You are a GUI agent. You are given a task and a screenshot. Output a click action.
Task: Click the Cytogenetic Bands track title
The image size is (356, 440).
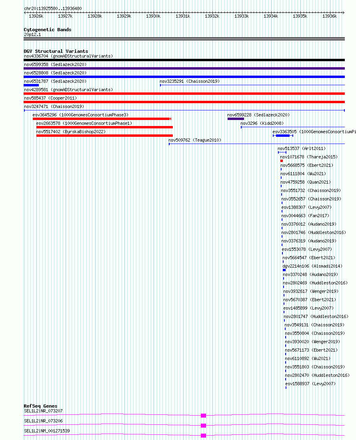(48, 30)
